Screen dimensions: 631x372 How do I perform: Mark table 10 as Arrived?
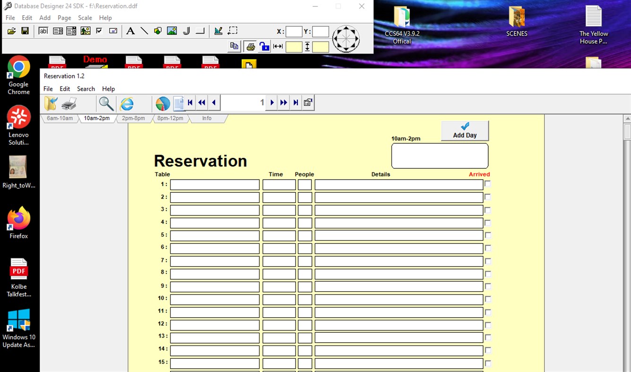pyautogui.click(x=487, y=299)
